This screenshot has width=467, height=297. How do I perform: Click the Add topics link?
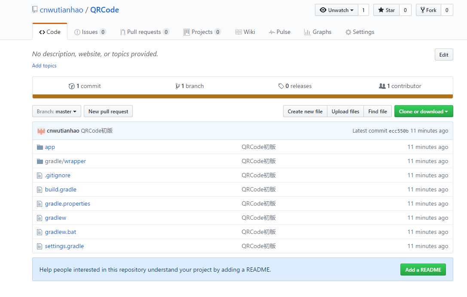pos(44,66)
